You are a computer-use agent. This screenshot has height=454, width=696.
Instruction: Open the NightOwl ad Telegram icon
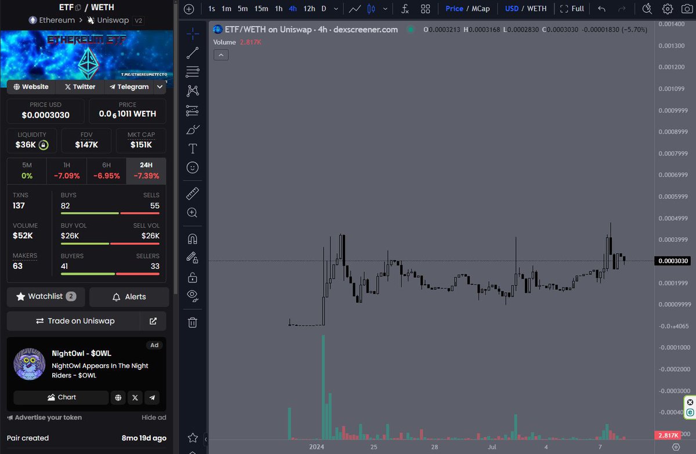coord(152,397)
